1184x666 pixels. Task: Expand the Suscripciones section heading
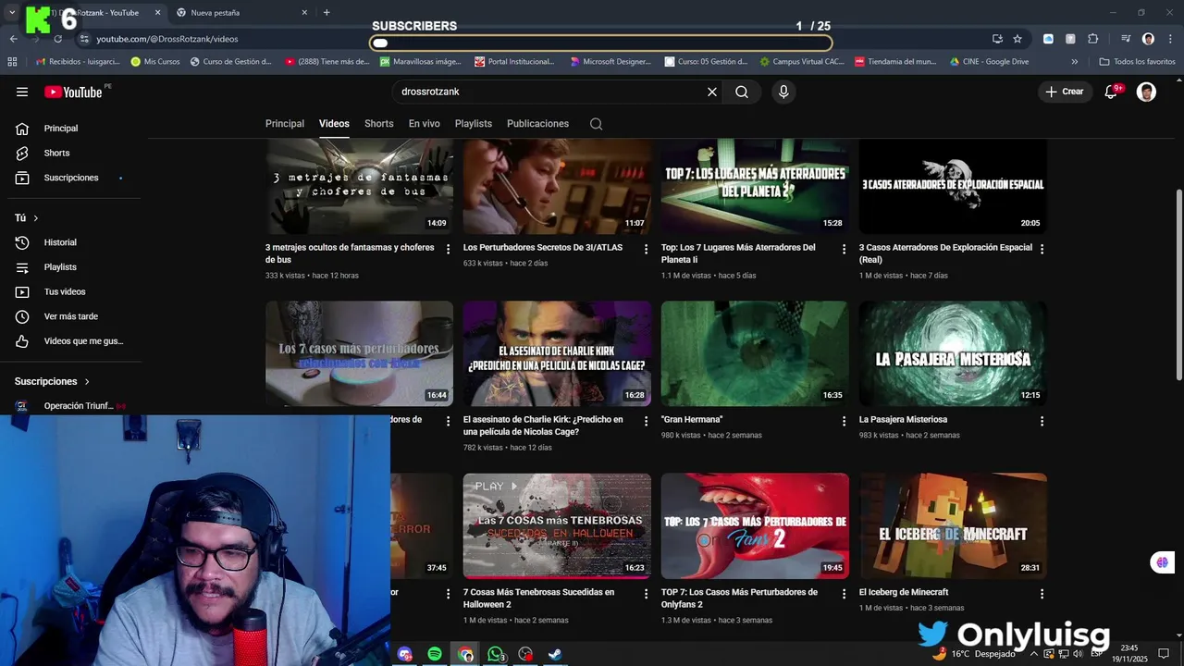[x=53, y=381]
